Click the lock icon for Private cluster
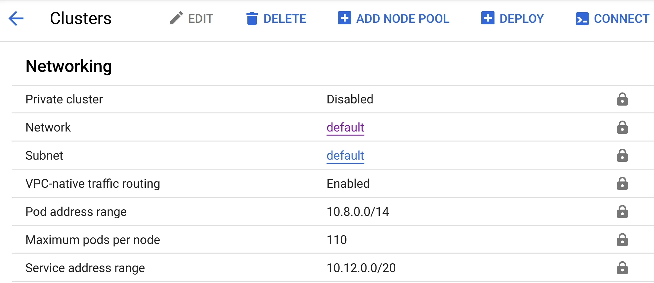Image resolution: width=654 pixels, height=283 pixels. pyautogui.click(x=622, y=99)
